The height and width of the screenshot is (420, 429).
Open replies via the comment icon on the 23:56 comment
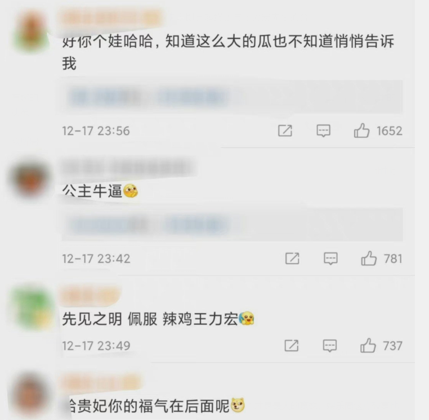[323, 130]
